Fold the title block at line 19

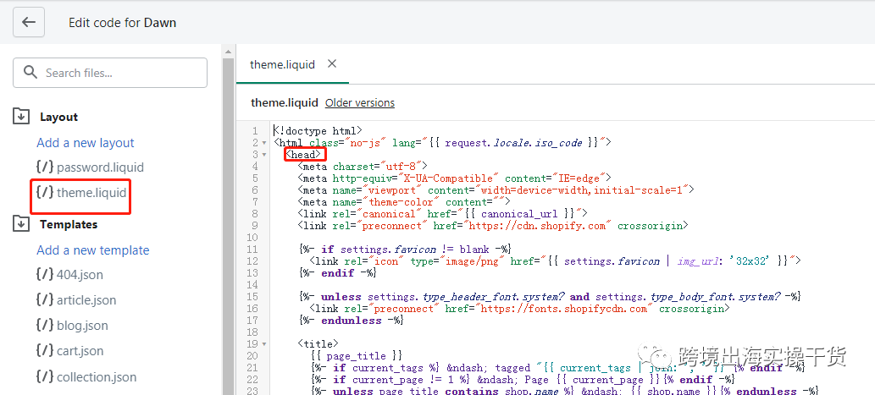tap(264, 344)
